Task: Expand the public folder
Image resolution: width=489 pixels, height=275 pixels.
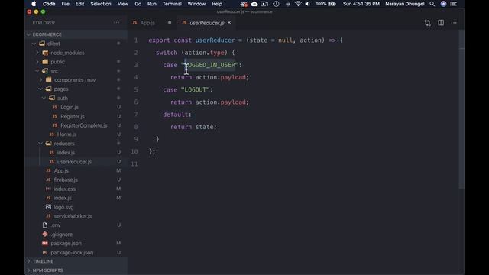Action: click(x=37, y=62)
